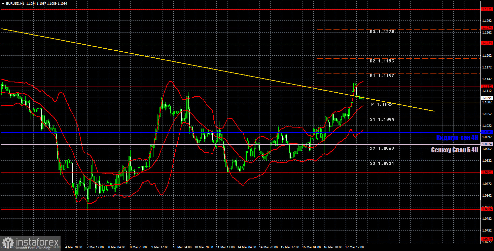Click the red 1.1274 price level tag

pyautogui.click(x=487, y=28)
